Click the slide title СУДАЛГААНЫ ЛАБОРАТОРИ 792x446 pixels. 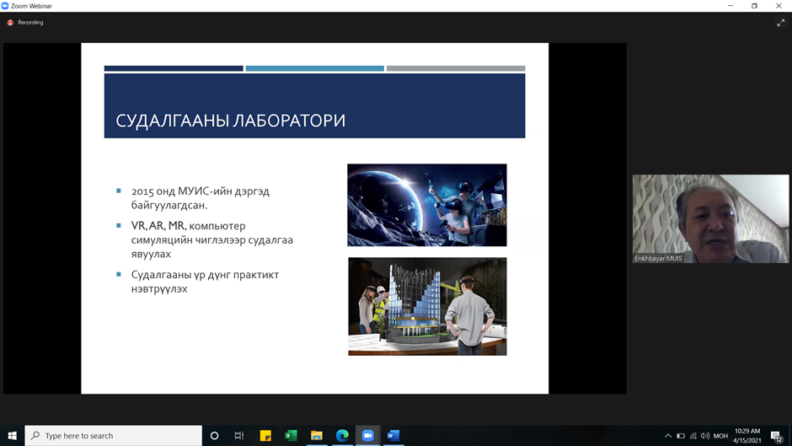point(231,121)
